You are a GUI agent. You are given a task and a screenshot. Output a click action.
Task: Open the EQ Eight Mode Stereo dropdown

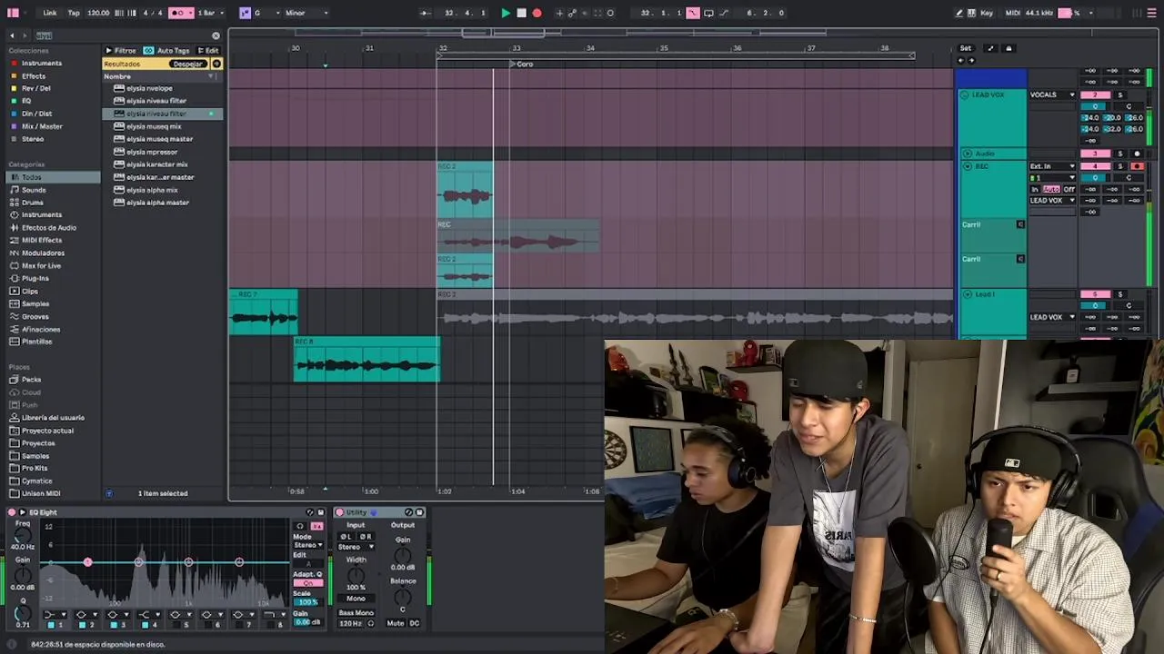(307, 545)
